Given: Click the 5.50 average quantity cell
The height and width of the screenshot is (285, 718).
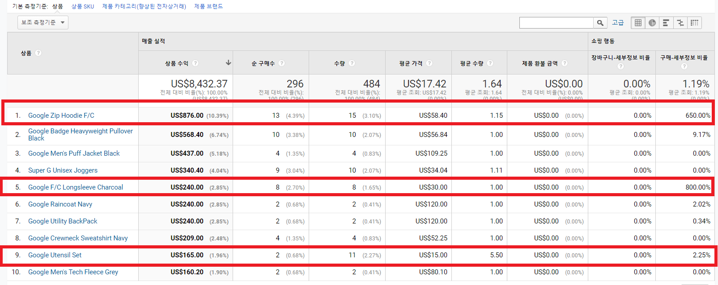Looking at the screenshot, I should point(496,255).
